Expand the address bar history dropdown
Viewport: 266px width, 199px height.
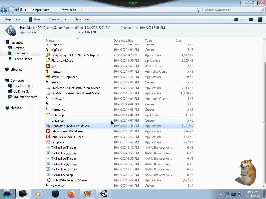click(x=192, y=10)
